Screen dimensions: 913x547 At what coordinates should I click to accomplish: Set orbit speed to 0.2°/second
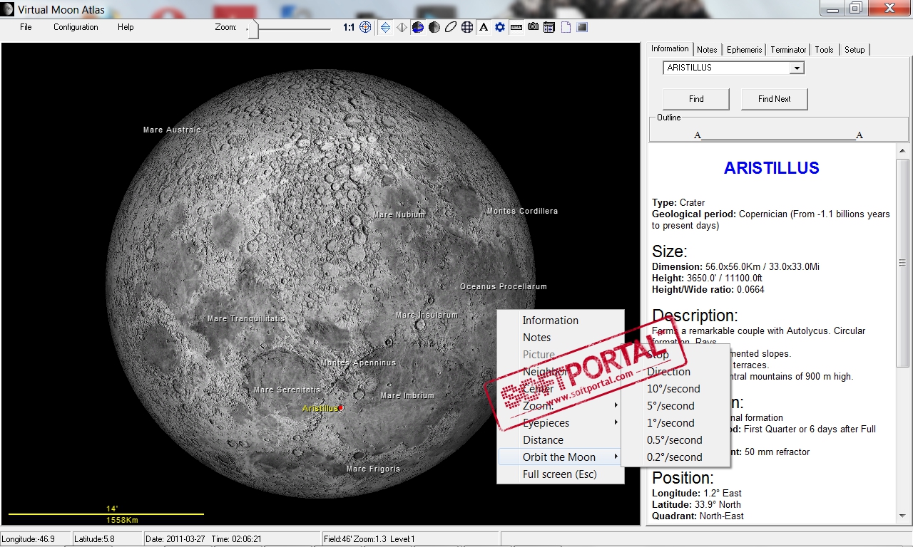(x=675, y=457)
